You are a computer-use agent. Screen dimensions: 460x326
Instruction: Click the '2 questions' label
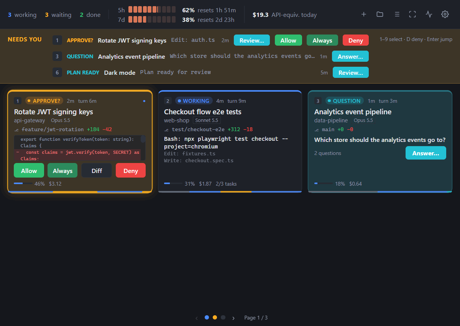[x=328, y=153]
